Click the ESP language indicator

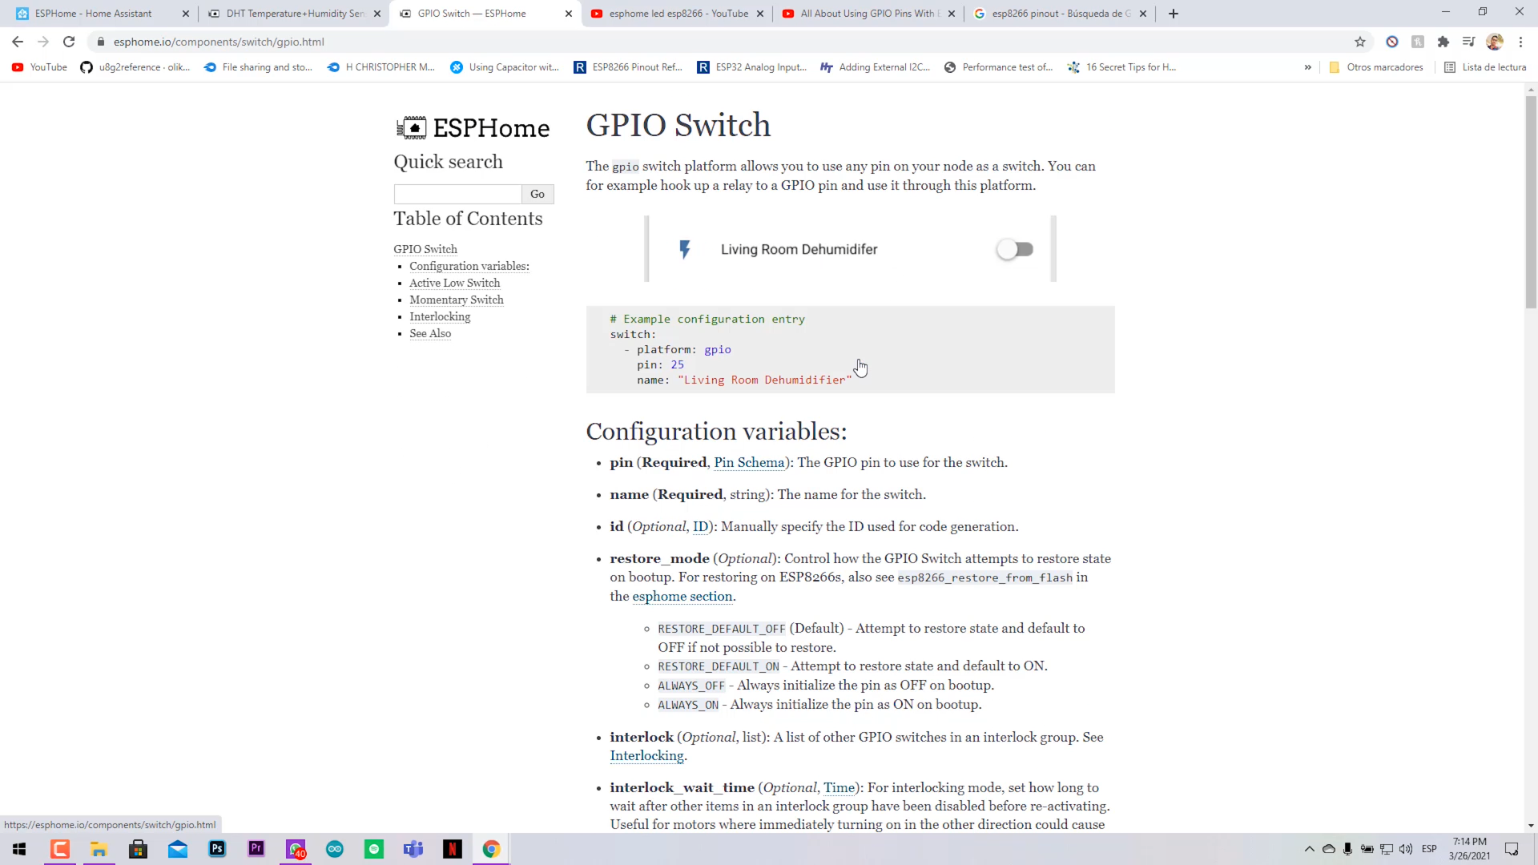[1429, 849]
